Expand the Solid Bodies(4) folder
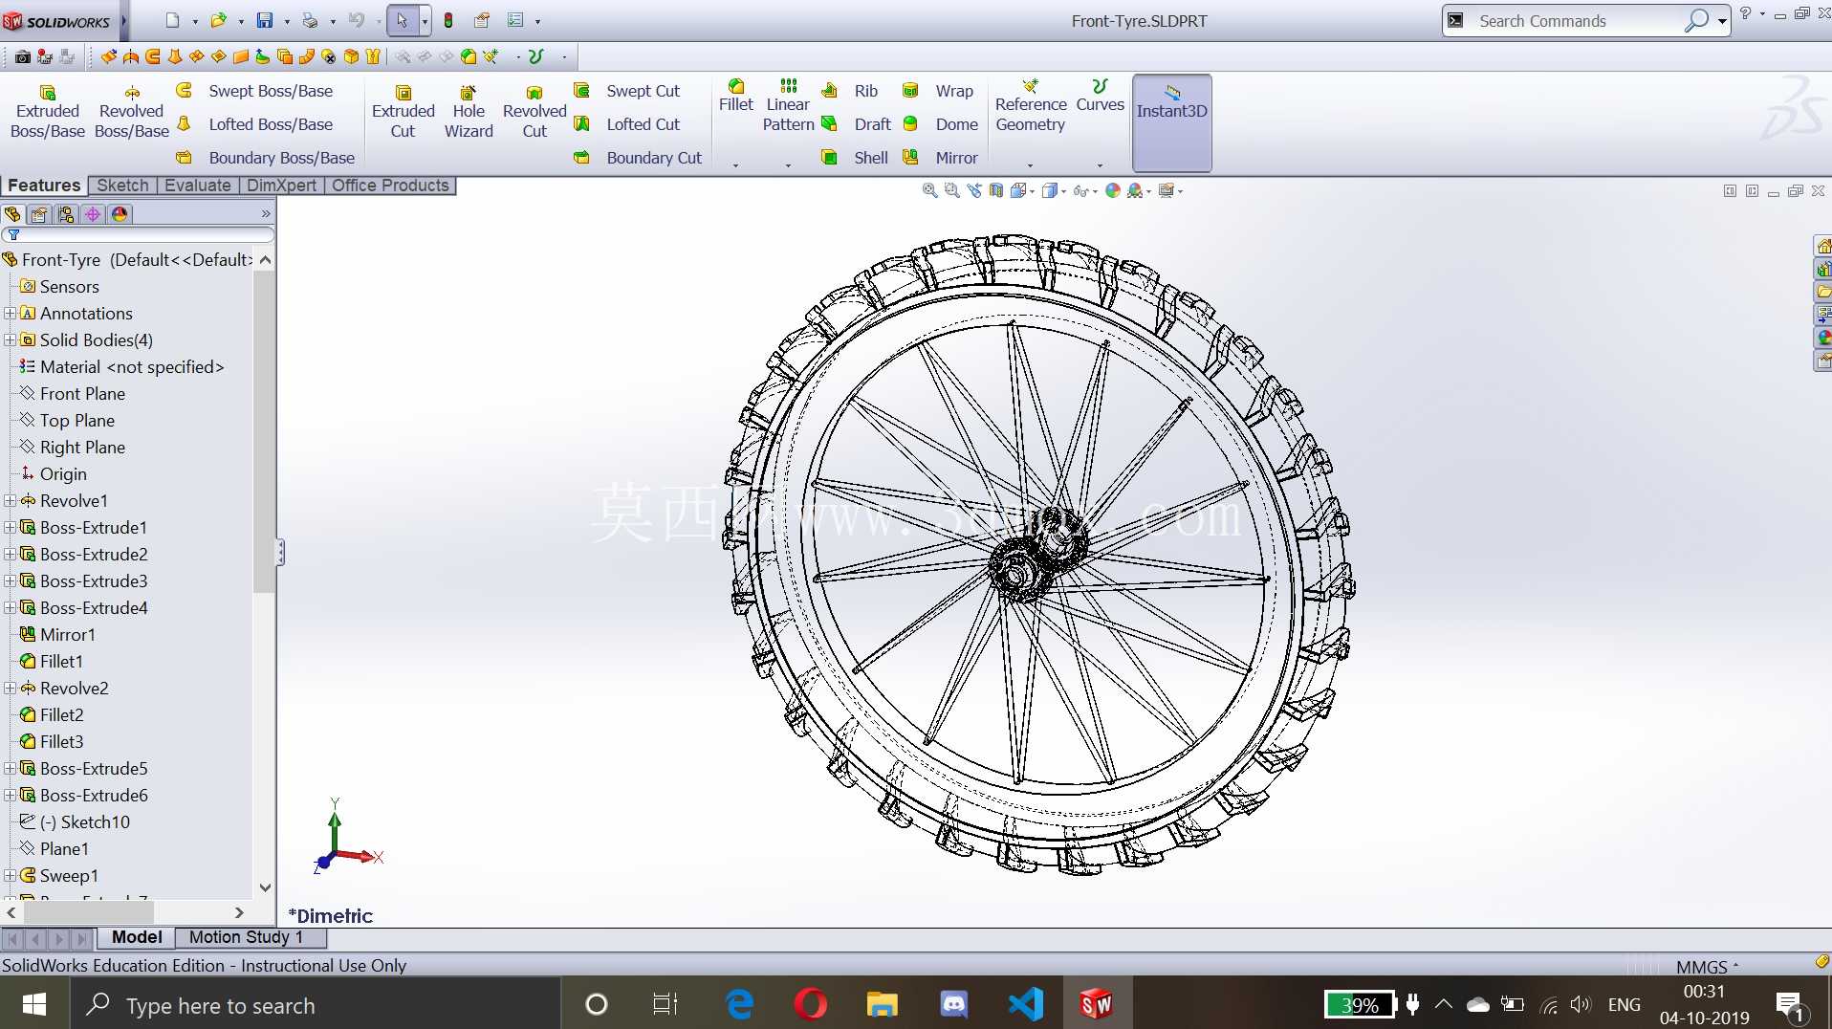This screenshot has width=1832, height=1029. (11, 339)
